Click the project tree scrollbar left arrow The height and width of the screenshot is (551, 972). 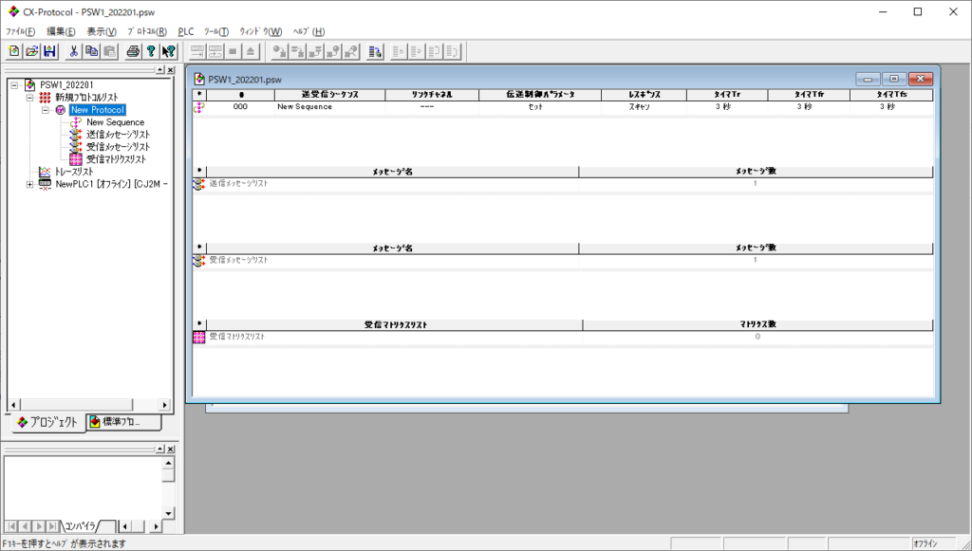13,405
